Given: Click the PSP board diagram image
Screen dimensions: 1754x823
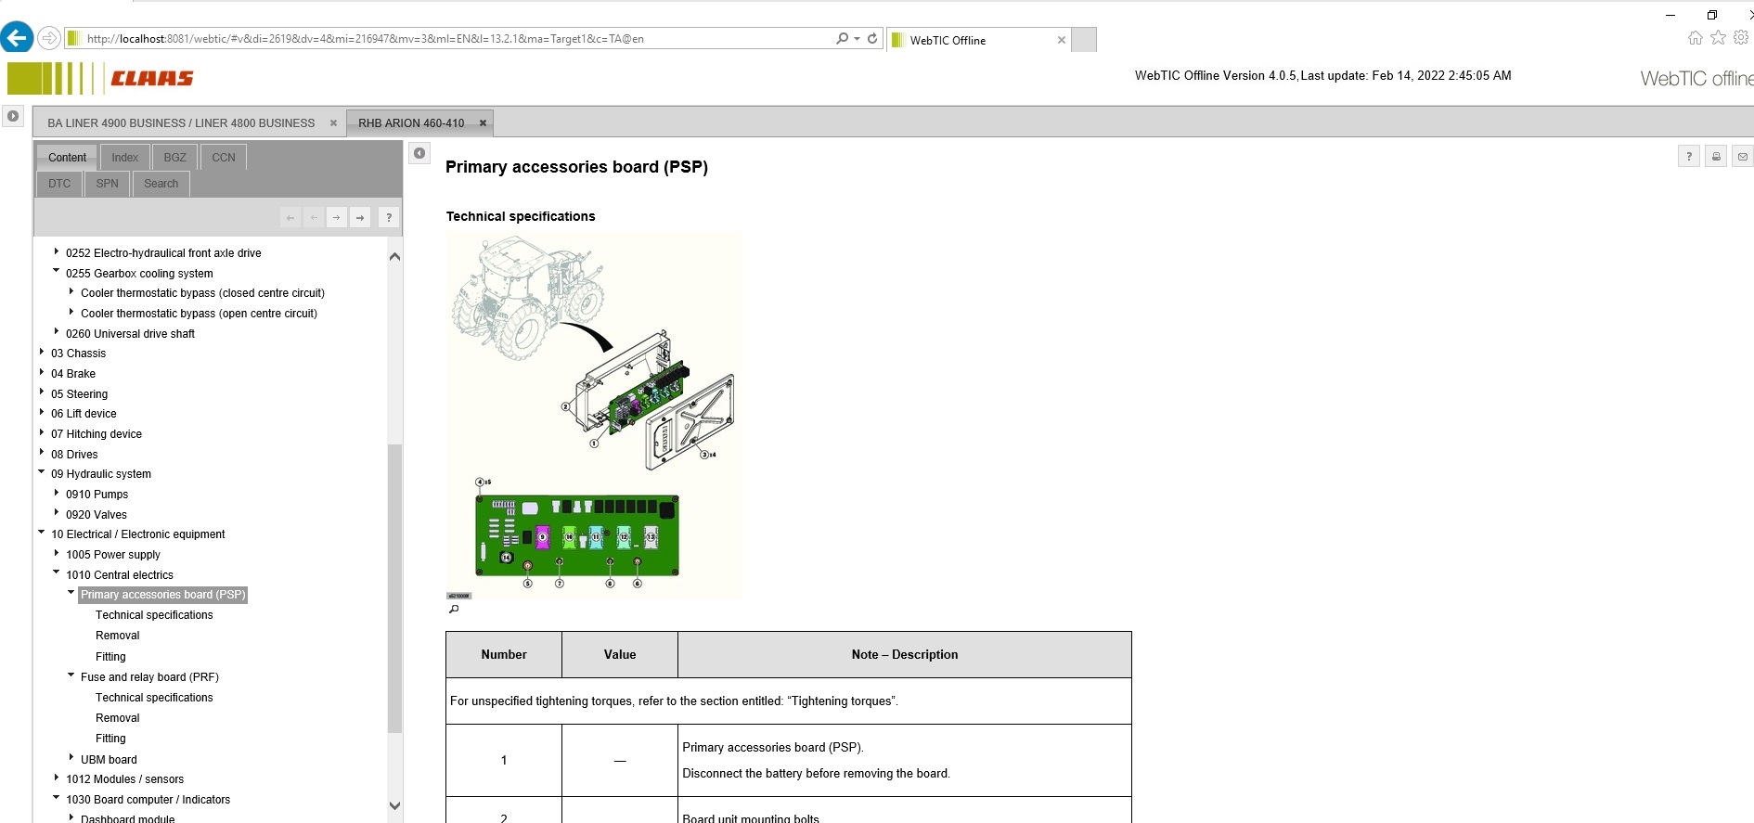Looking at the screenshot, I should point(594,414).
